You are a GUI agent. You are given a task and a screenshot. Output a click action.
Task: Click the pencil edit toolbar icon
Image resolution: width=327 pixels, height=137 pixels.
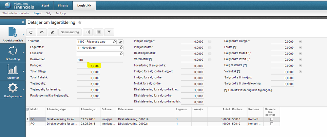coord(52,32)
